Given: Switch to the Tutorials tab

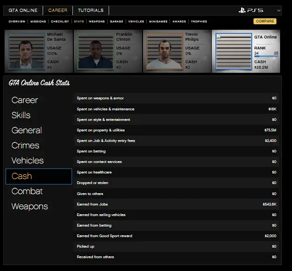Looking at the screenshot, I should (90, 11).
